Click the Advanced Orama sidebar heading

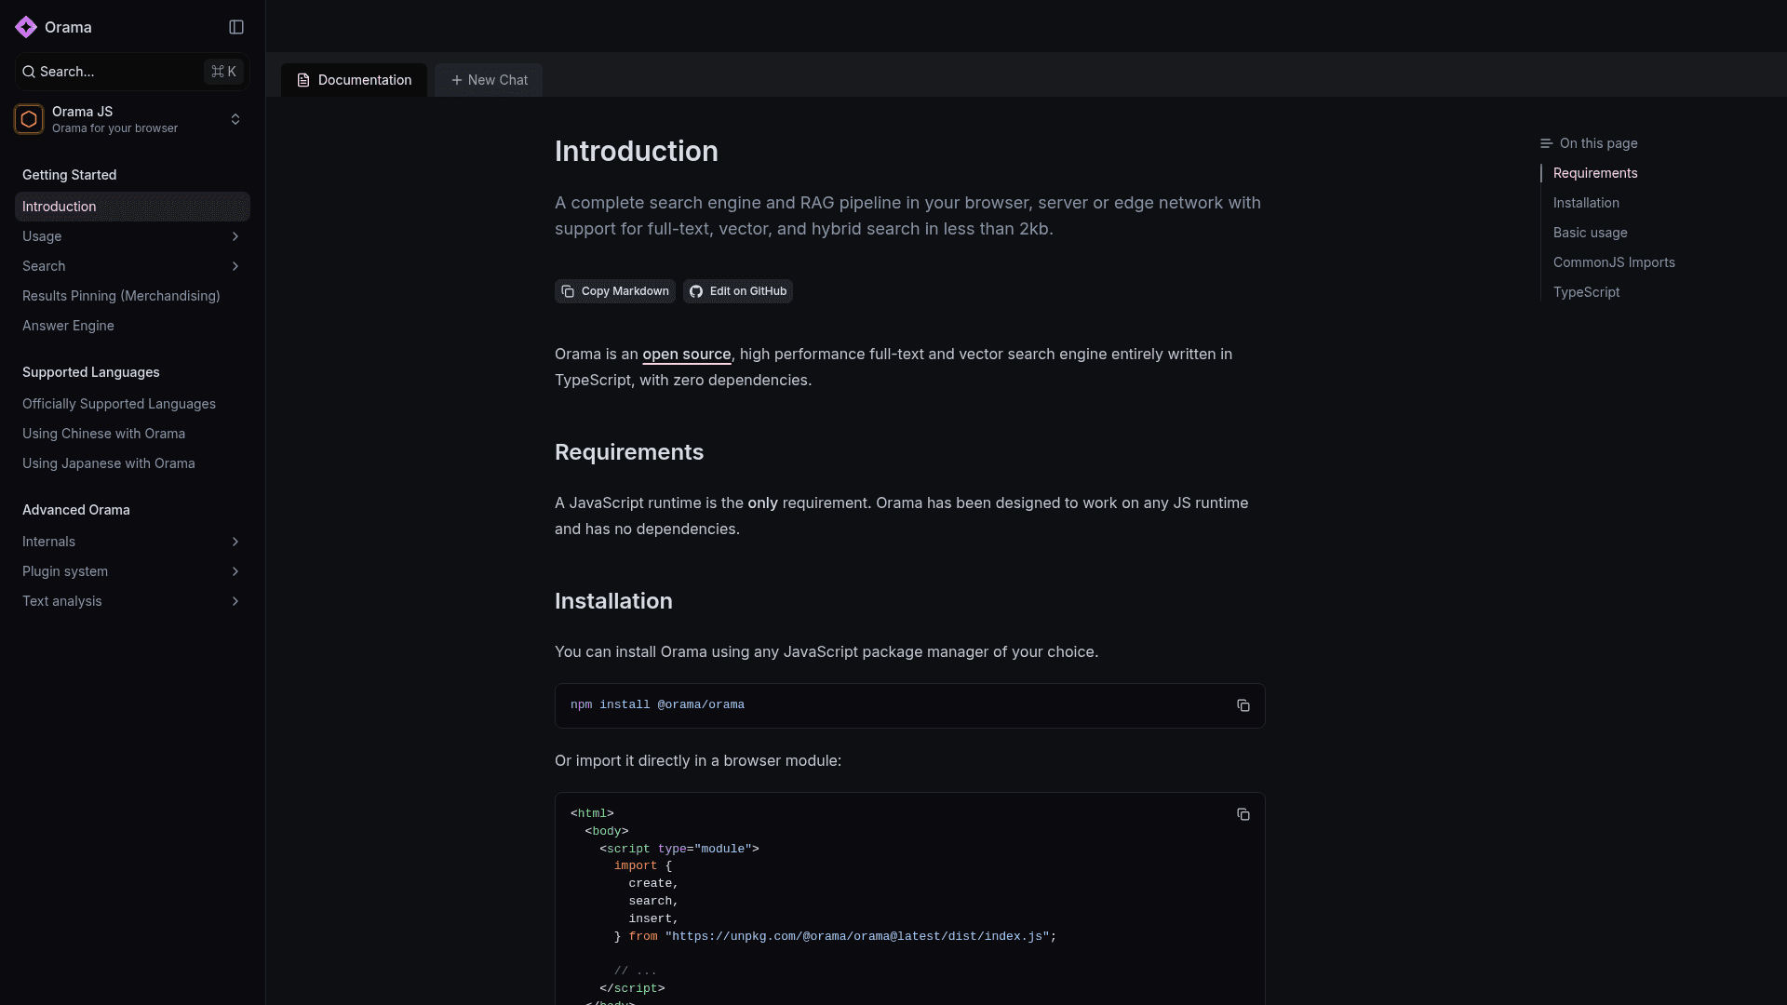(x=75, y=510)
